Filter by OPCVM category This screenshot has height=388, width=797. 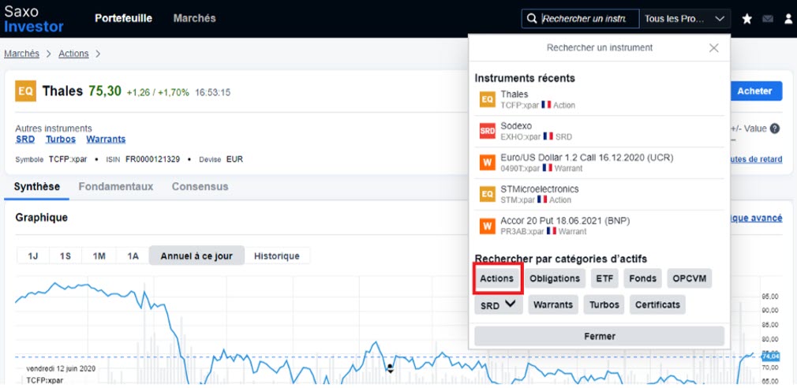click(690, 278)
